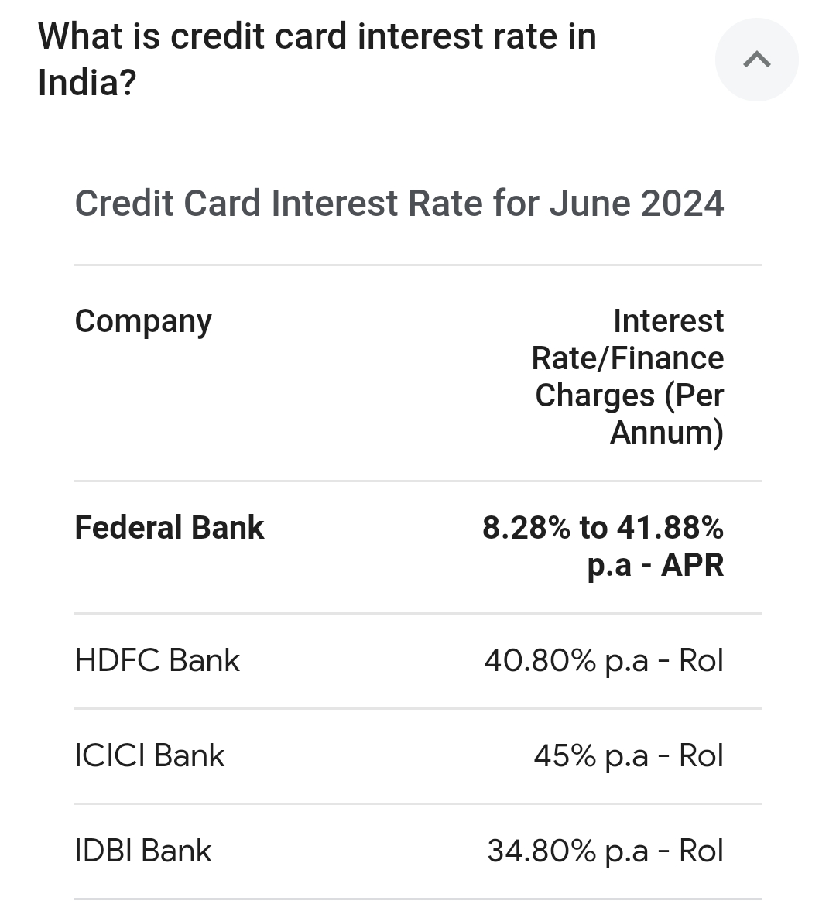Click 'RoI' in the ICICI Bank row
Image resolution: width=836 pixels, height=911 pixels.
[x=701, y=756]
